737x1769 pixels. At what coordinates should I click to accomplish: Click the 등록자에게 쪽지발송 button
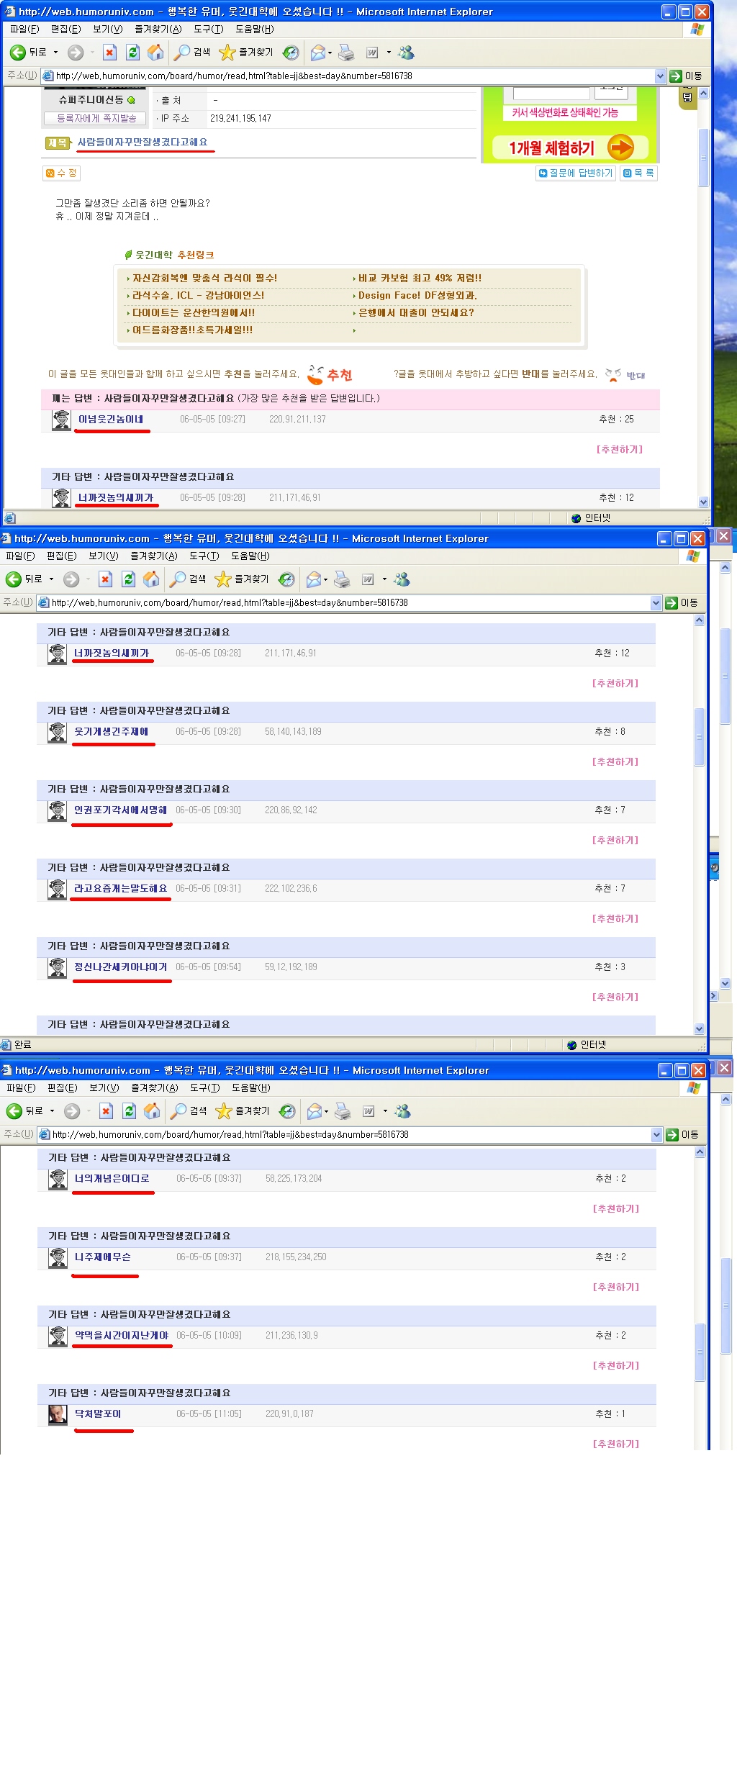pos(95,118)
